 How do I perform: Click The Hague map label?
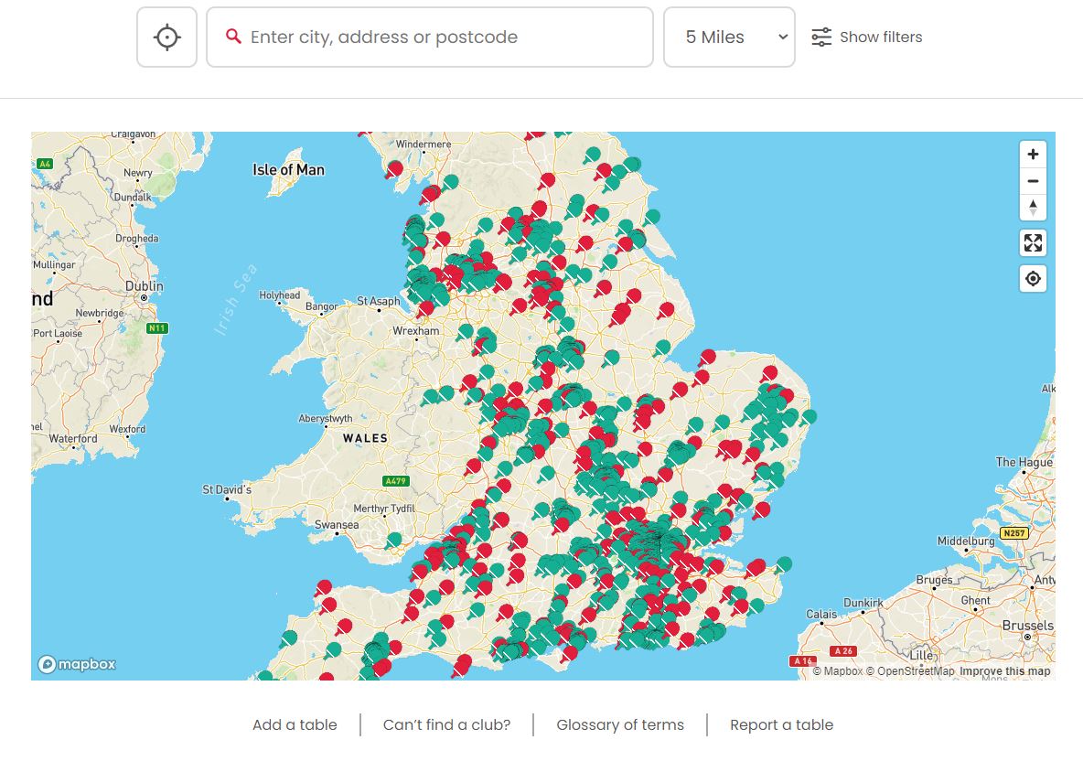tap(1024, 462)
